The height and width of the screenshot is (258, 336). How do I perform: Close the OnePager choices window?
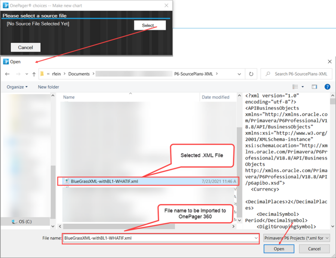tap(166, 5)
